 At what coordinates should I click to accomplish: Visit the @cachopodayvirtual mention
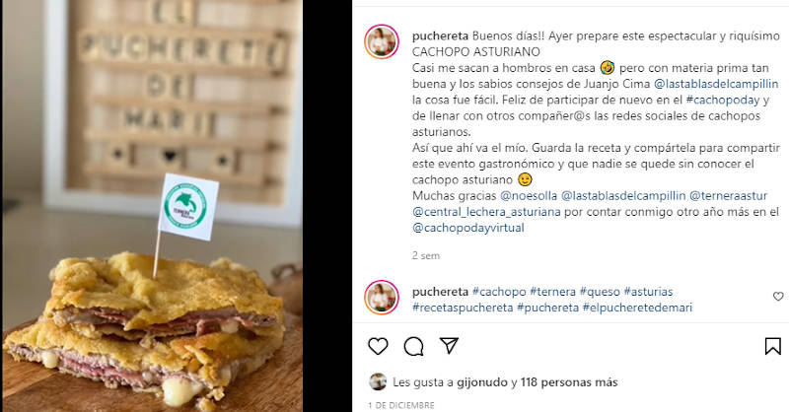(467, 228)
